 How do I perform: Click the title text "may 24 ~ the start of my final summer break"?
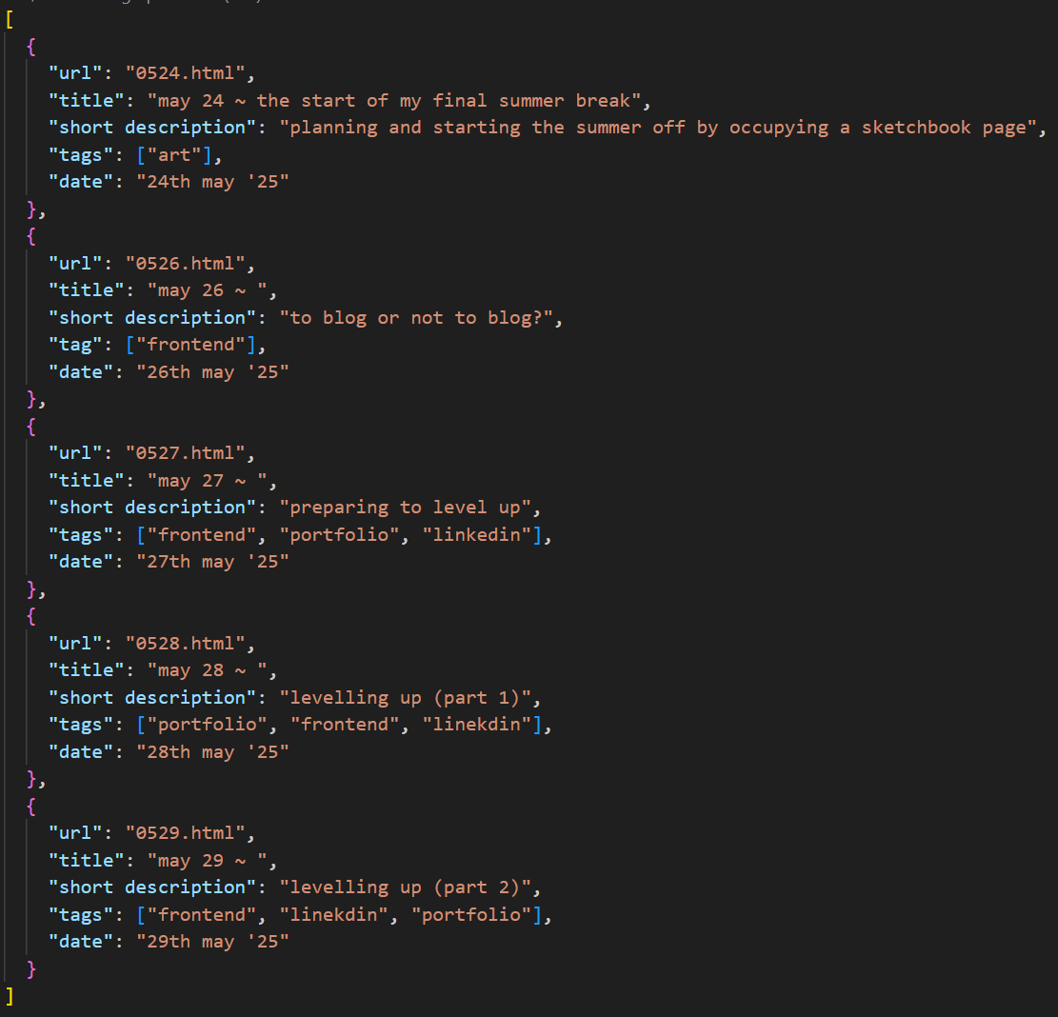pos(398,100)
